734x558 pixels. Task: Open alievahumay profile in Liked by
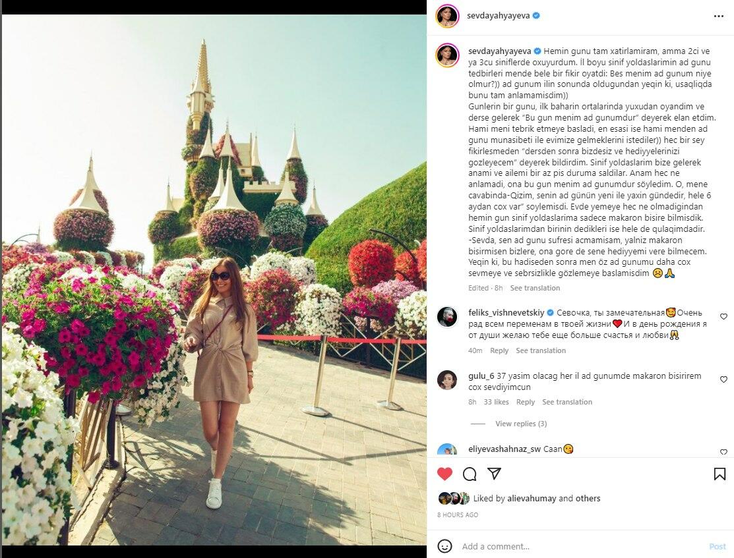point(532,498)
